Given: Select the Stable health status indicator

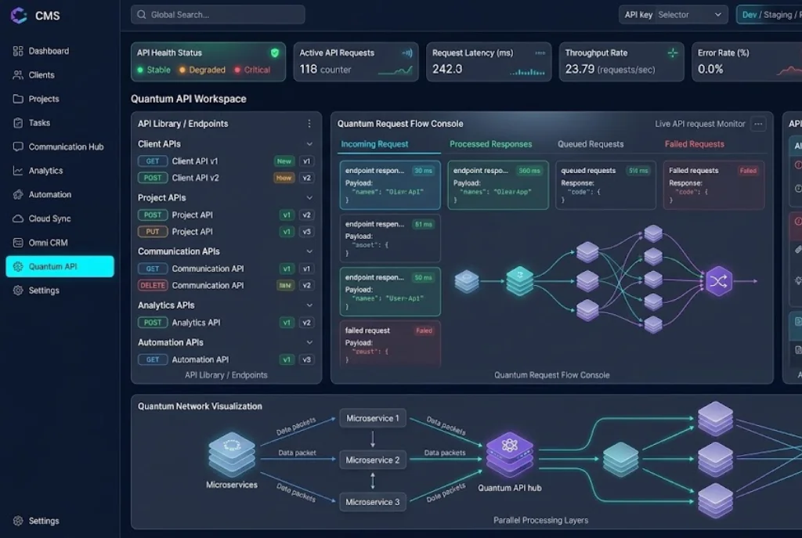Looking at the screenshot, I should (154, 70).
